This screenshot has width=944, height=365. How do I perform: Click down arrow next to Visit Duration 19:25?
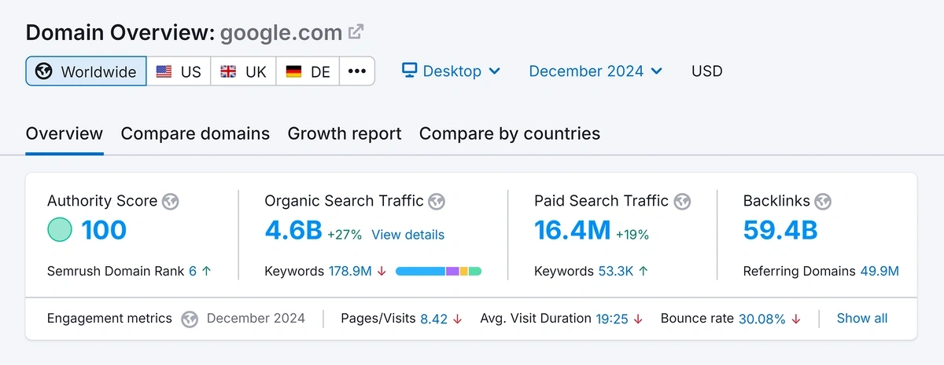pyautogui.click(x=638, y=319)
